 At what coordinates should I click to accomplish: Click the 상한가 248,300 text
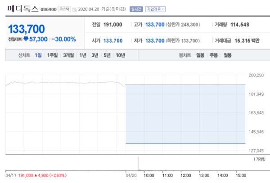click(183, 25)
